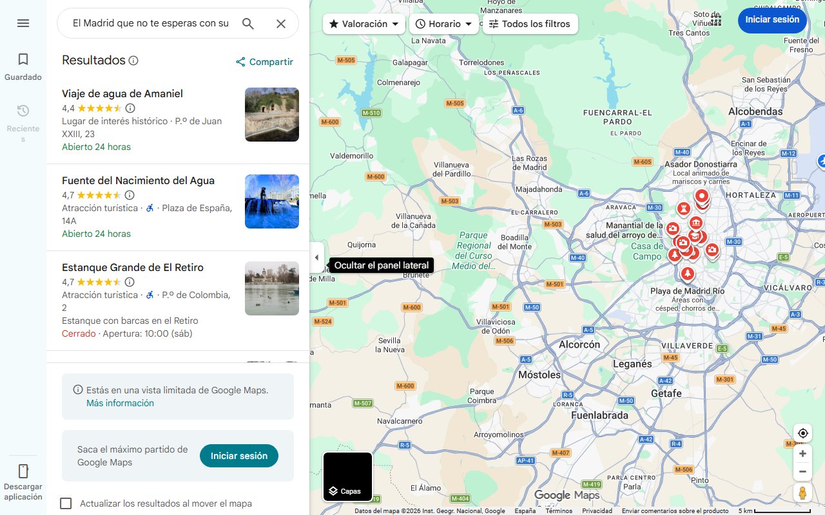The width and height of the screenshot is (825, 515).
Task: Open the Horario filter dropdown
Action: click(x=443, y=24)
